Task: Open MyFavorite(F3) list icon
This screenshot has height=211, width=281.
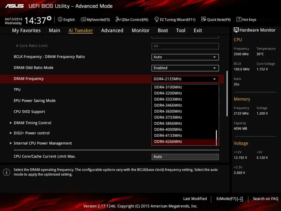Action: point(83,19)
